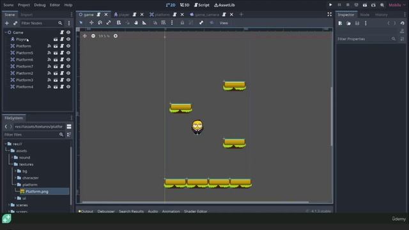The width and height of the screenshot is (409, 230).
Task: Toggle visibility of the Platform node
Action: tap(68, 46)
